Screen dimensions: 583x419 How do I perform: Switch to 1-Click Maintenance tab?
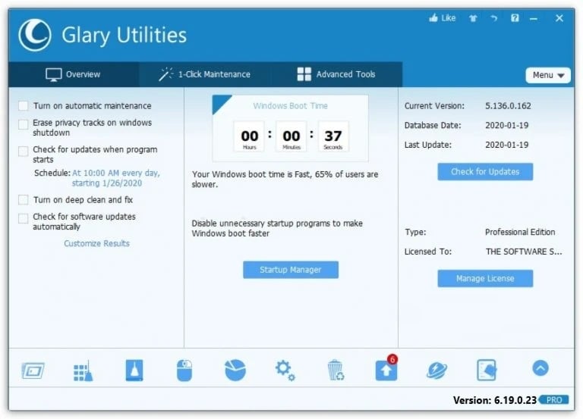click(204, 74)
